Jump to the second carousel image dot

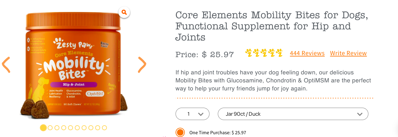point(50,128)
